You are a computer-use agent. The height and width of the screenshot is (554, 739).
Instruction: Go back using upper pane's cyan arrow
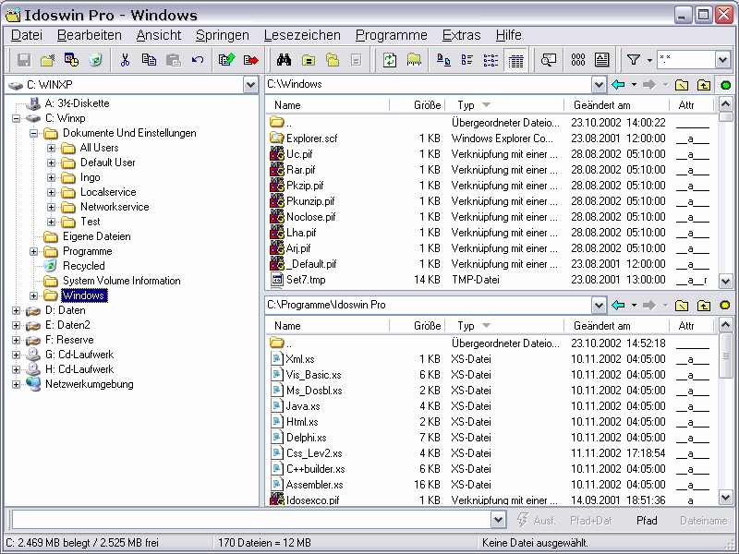click(x=619, y=85)
